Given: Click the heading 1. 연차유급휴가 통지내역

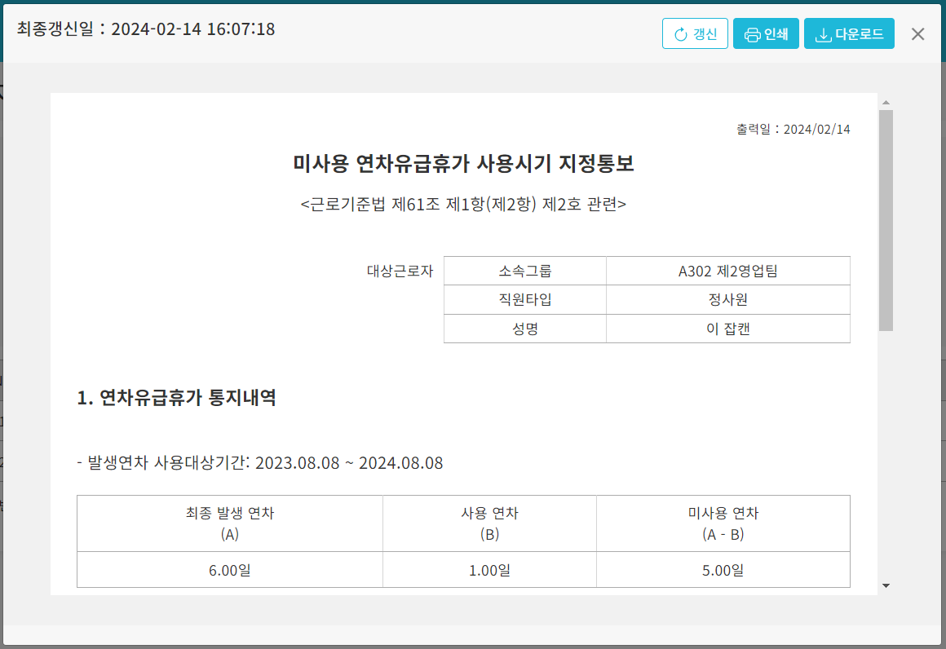Looking at the screenshot, I should [x=176, y=398].
